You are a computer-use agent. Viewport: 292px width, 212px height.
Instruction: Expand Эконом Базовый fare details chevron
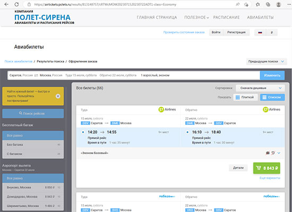click(x=279, y=153)
